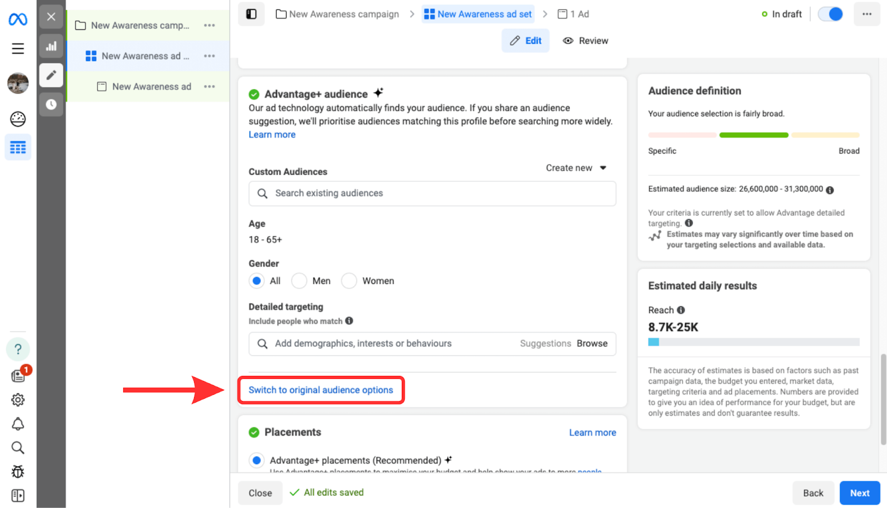887x508 pixels.
Task: Open the Create new dropdown
Action: tap(576, 168)
